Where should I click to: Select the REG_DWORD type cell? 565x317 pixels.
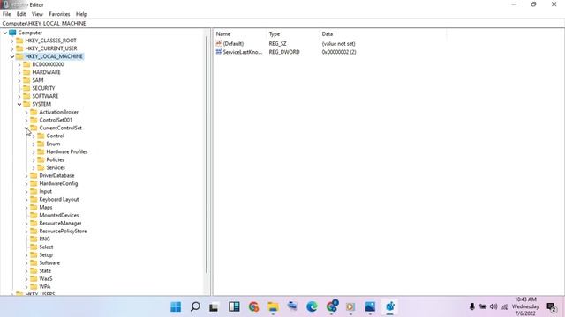tap(284, 52)
